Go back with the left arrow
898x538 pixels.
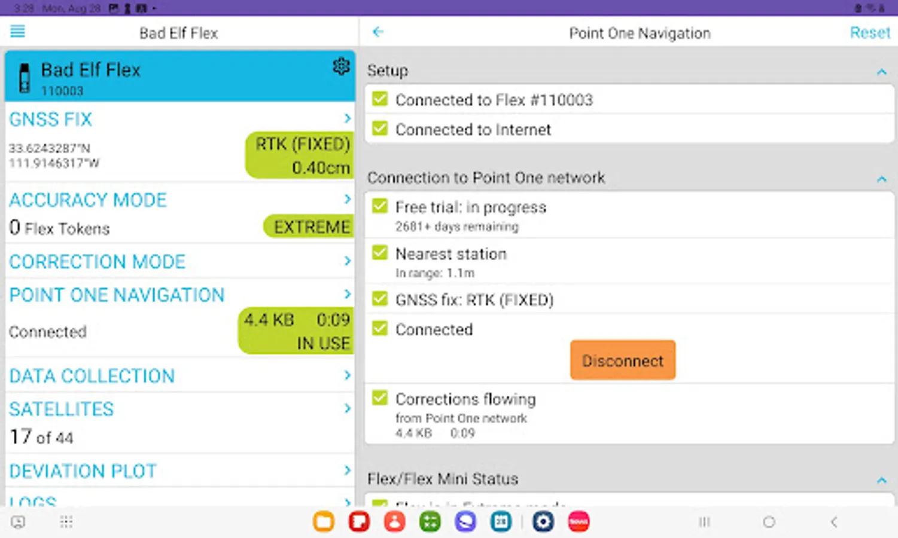click(x=378, y=32)
